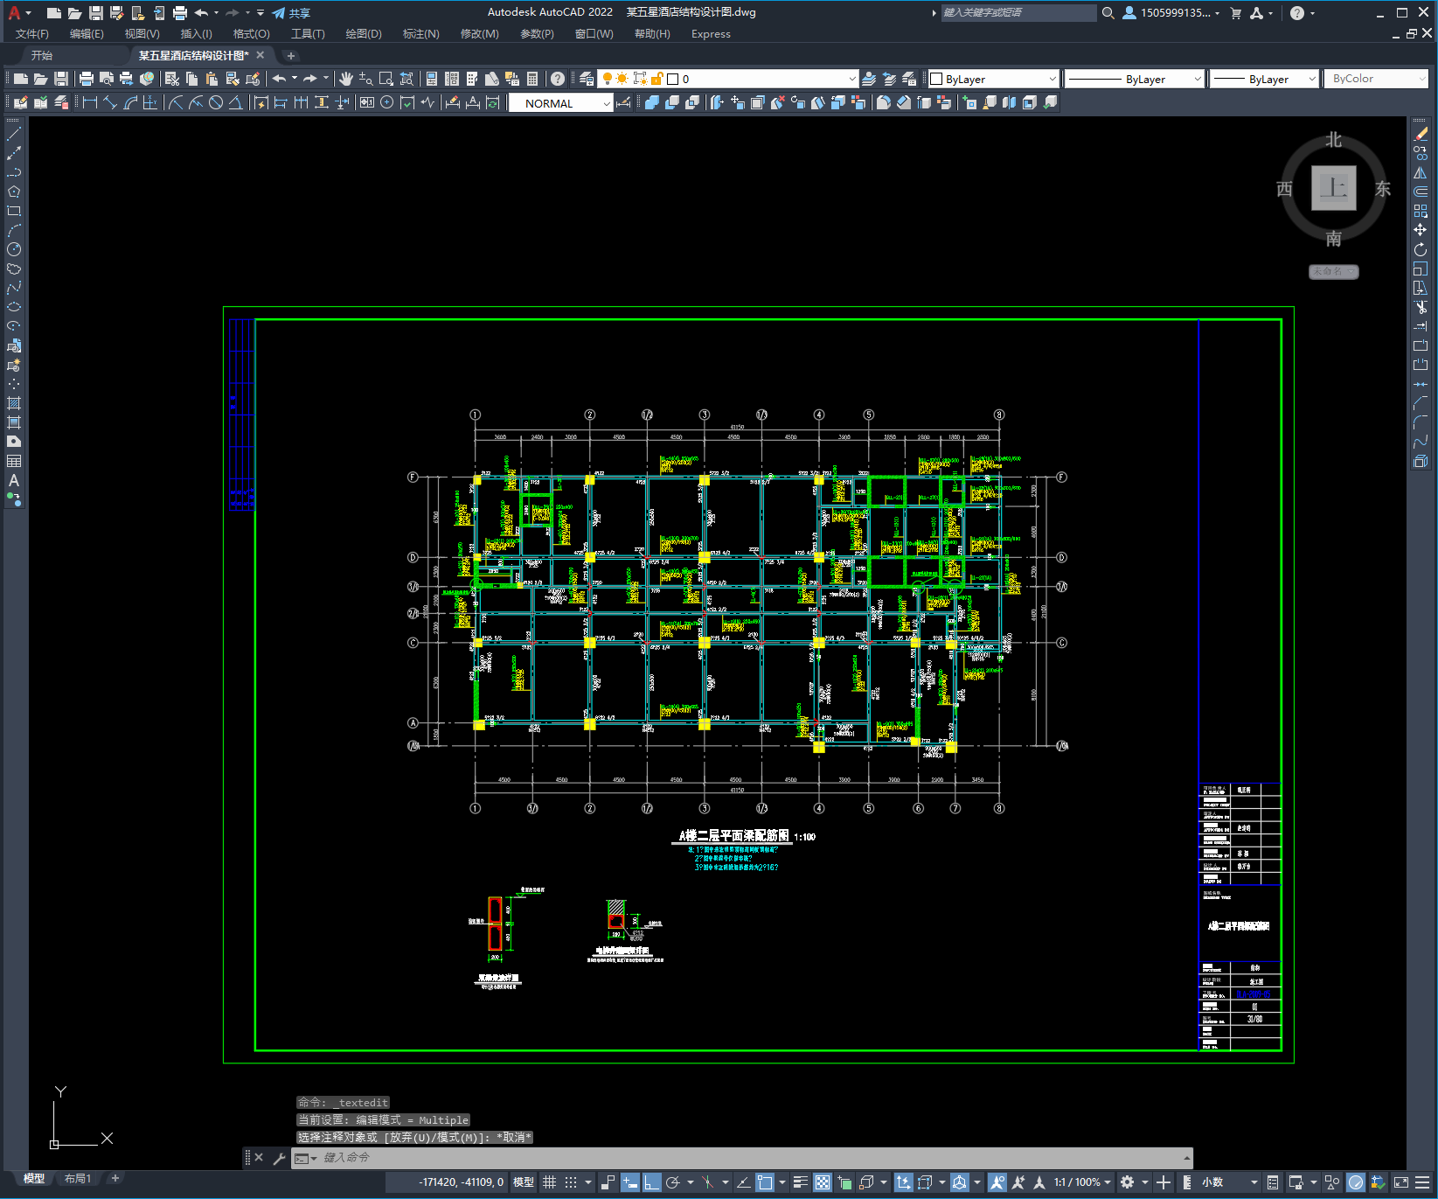Toggle dynamic input in status bar
Screen dimensions: 1438x1199
(x=630, y=1182)
